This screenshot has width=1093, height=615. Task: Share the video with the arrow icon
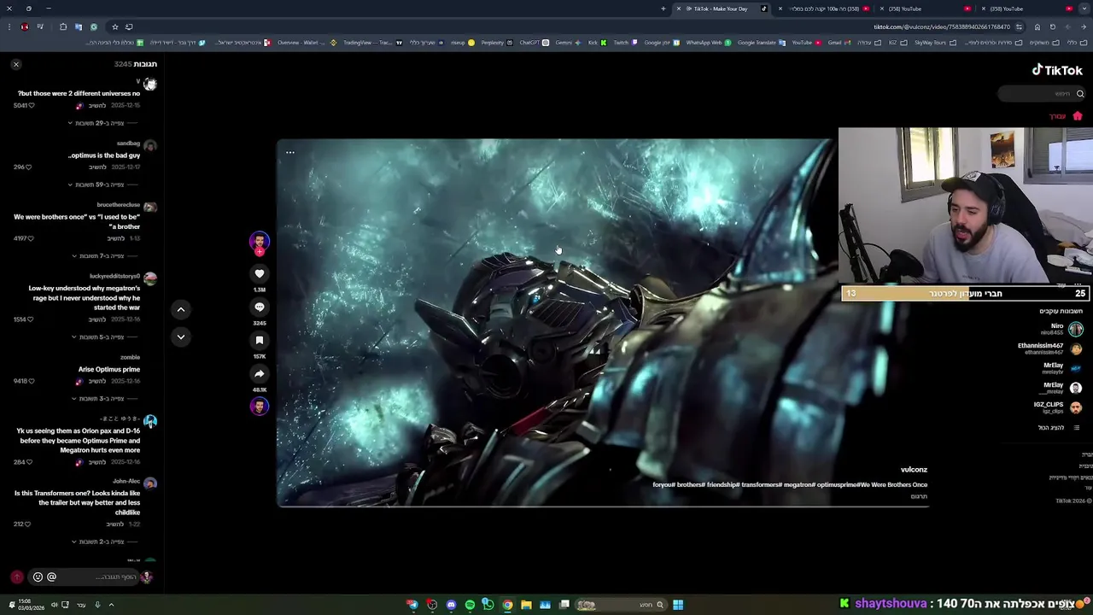point(260,373)
